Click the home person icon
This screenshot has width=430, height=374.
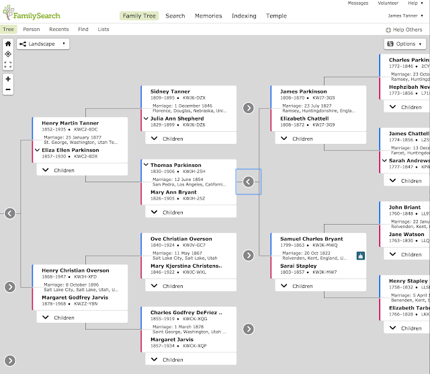pos(7,44)
